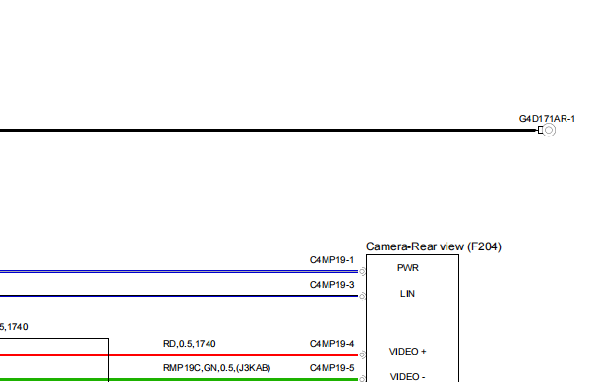Viewport: 596px width, 382px height.
Task: Click connector terminal at C4MP19-1 pin
Action: [x=362, y=272]
